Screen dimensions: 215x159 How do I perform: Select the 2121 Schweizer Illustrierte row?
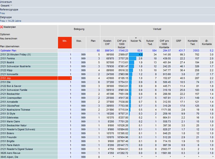(29, 66)
